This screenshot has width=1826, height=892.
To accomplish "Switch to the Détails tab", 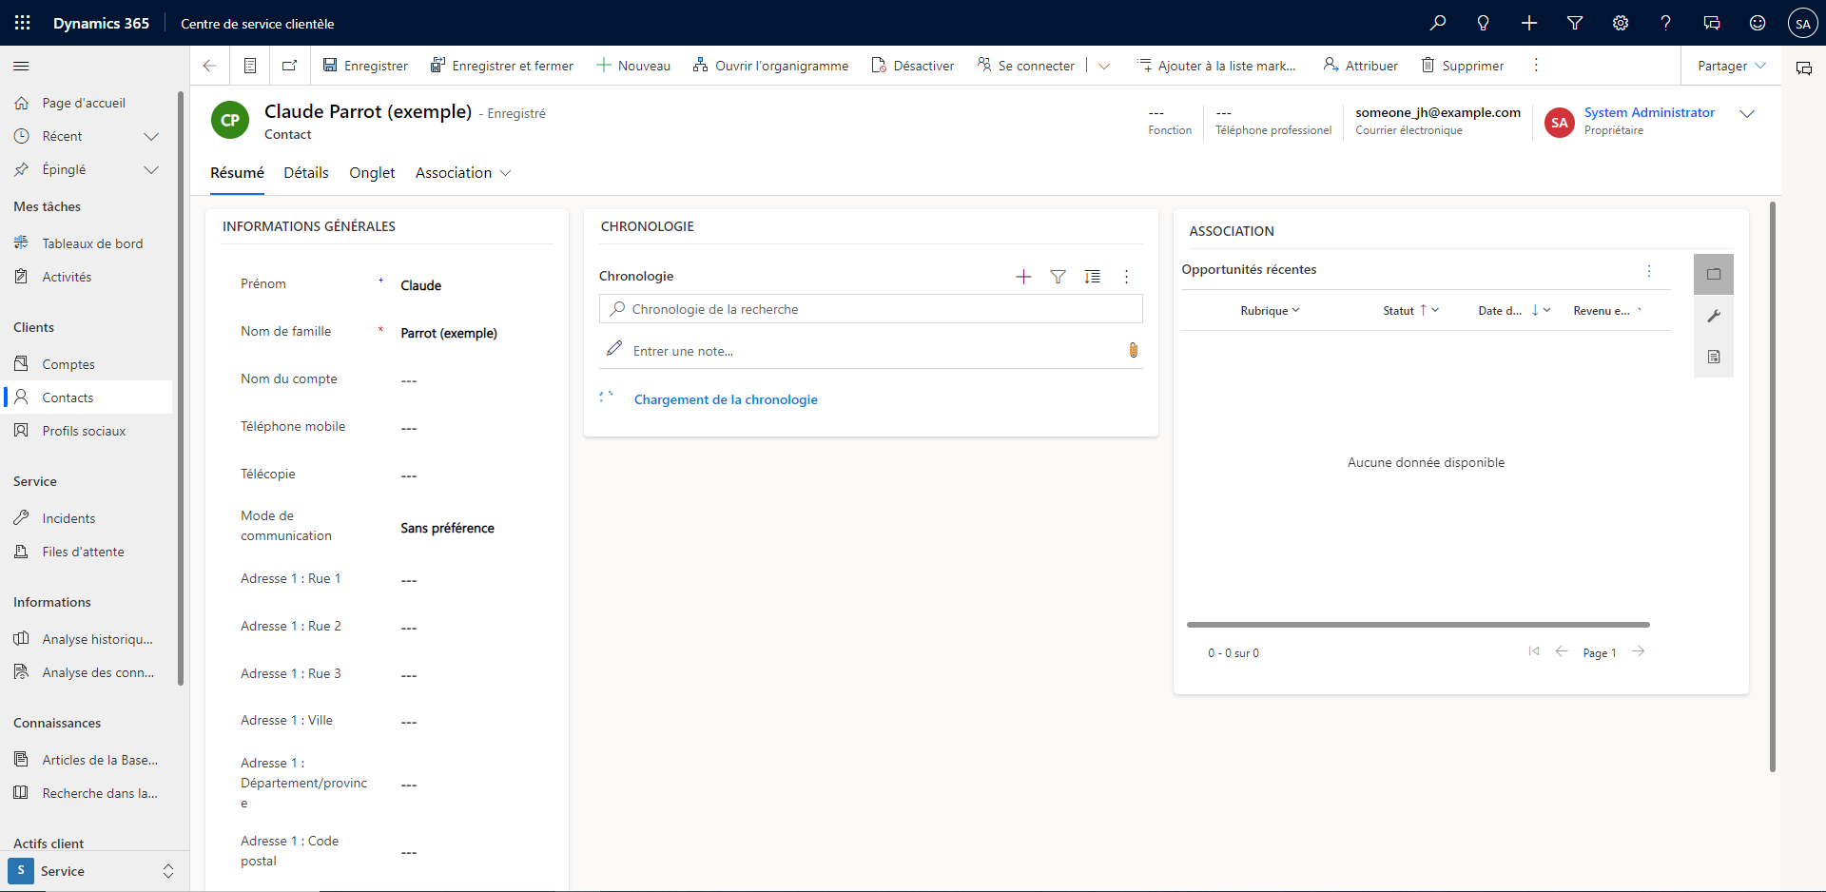I will pos(305,172).
